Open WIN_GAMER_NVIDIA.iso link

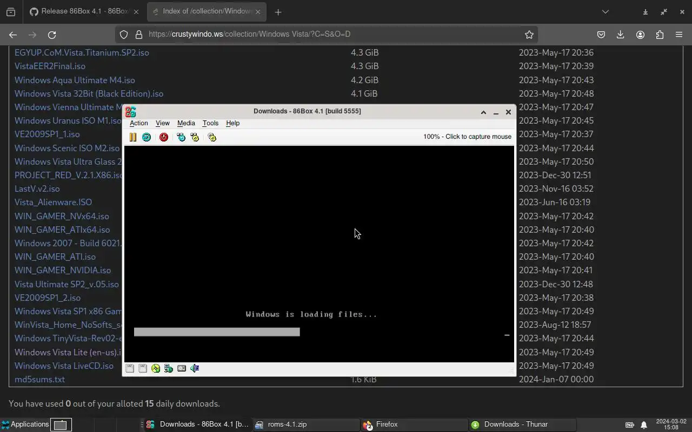pos(63,270)
